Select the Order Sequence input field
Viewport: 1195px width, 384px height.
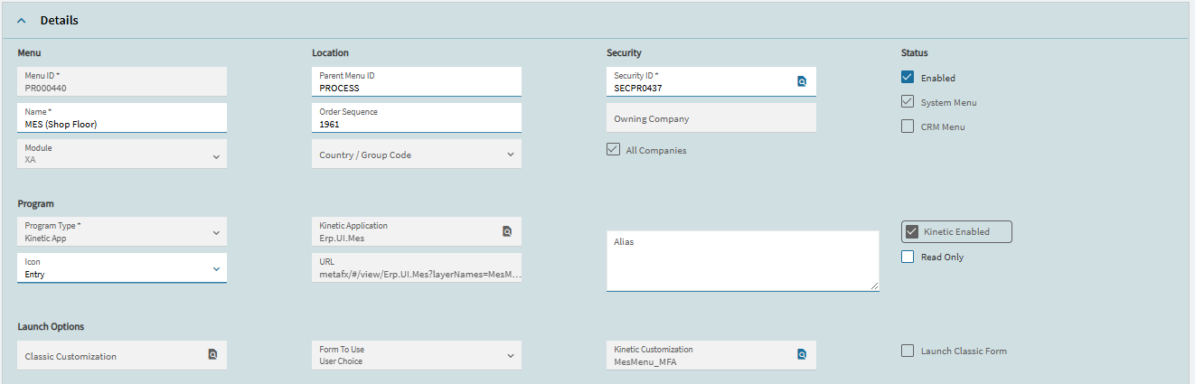click(x=417, y=117)
